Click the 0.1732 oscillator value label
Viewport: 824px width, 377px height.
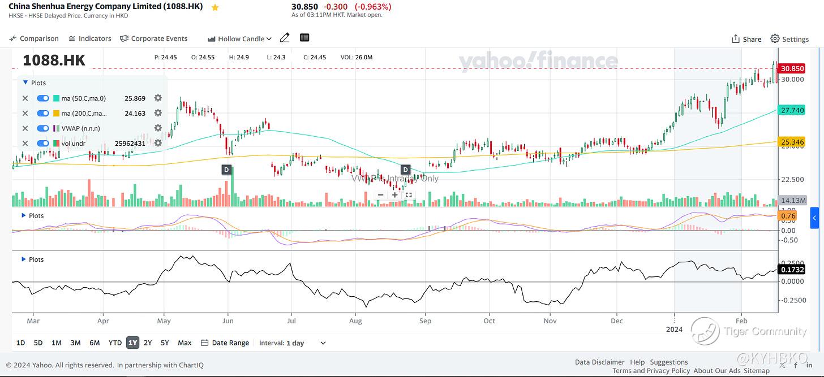[x=792, y=270]
